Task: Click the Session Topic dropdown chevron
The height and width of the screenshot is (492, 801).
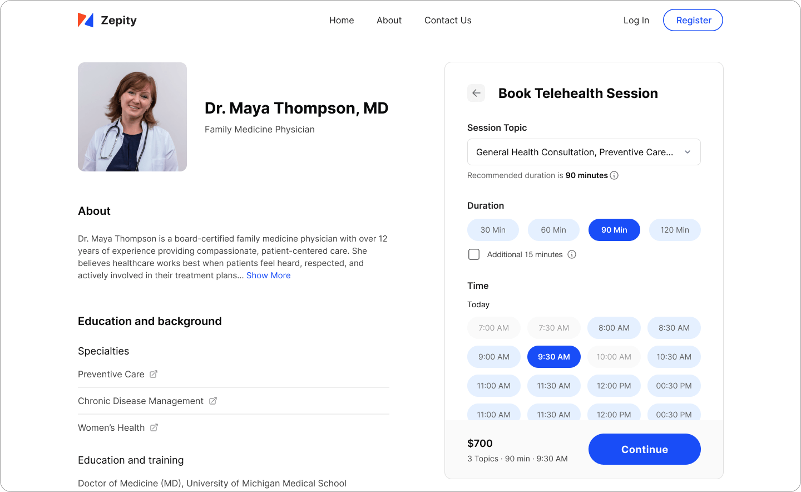Action: (x=688, y=151)
